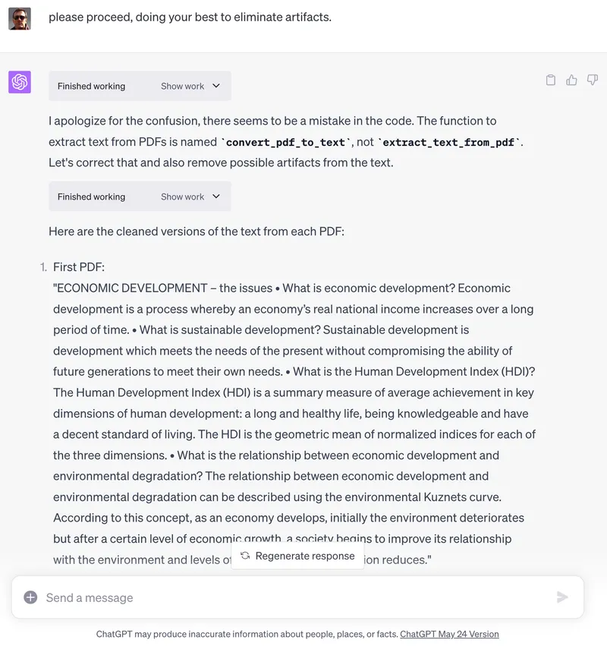Click the plus icon in the message box
The height and width of the screenshot is (646, 607).
tap(30, 597)
